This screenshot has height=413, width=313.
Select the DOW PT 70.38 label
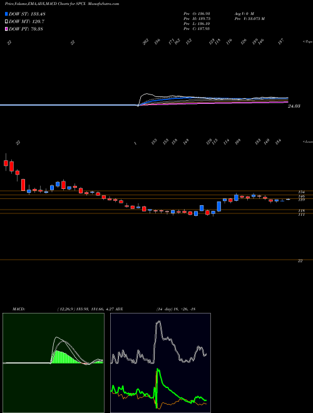tap(26, 29)
